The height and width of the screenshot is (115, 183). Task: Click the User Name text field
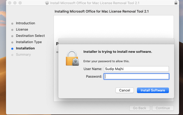pyautogui.click(x=136, y=69)
